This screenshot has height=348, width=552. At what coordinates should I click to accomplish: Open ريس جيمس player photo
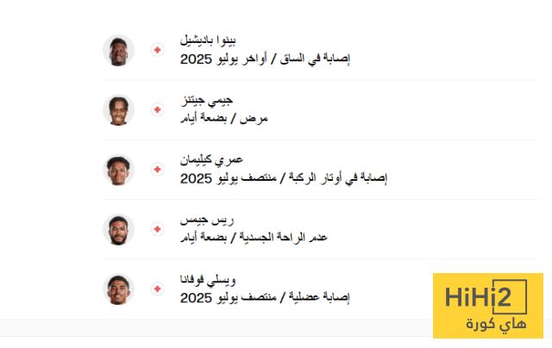pyautogui.click(x=118, y=229)
